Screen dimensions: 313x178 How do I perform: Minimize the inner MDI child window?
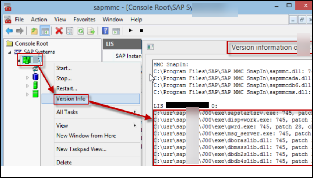(293, 20)
